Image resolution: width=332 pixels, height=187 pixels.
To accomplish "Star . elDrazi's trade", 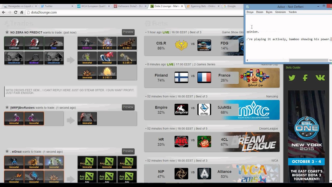I will tap(7, 151).
